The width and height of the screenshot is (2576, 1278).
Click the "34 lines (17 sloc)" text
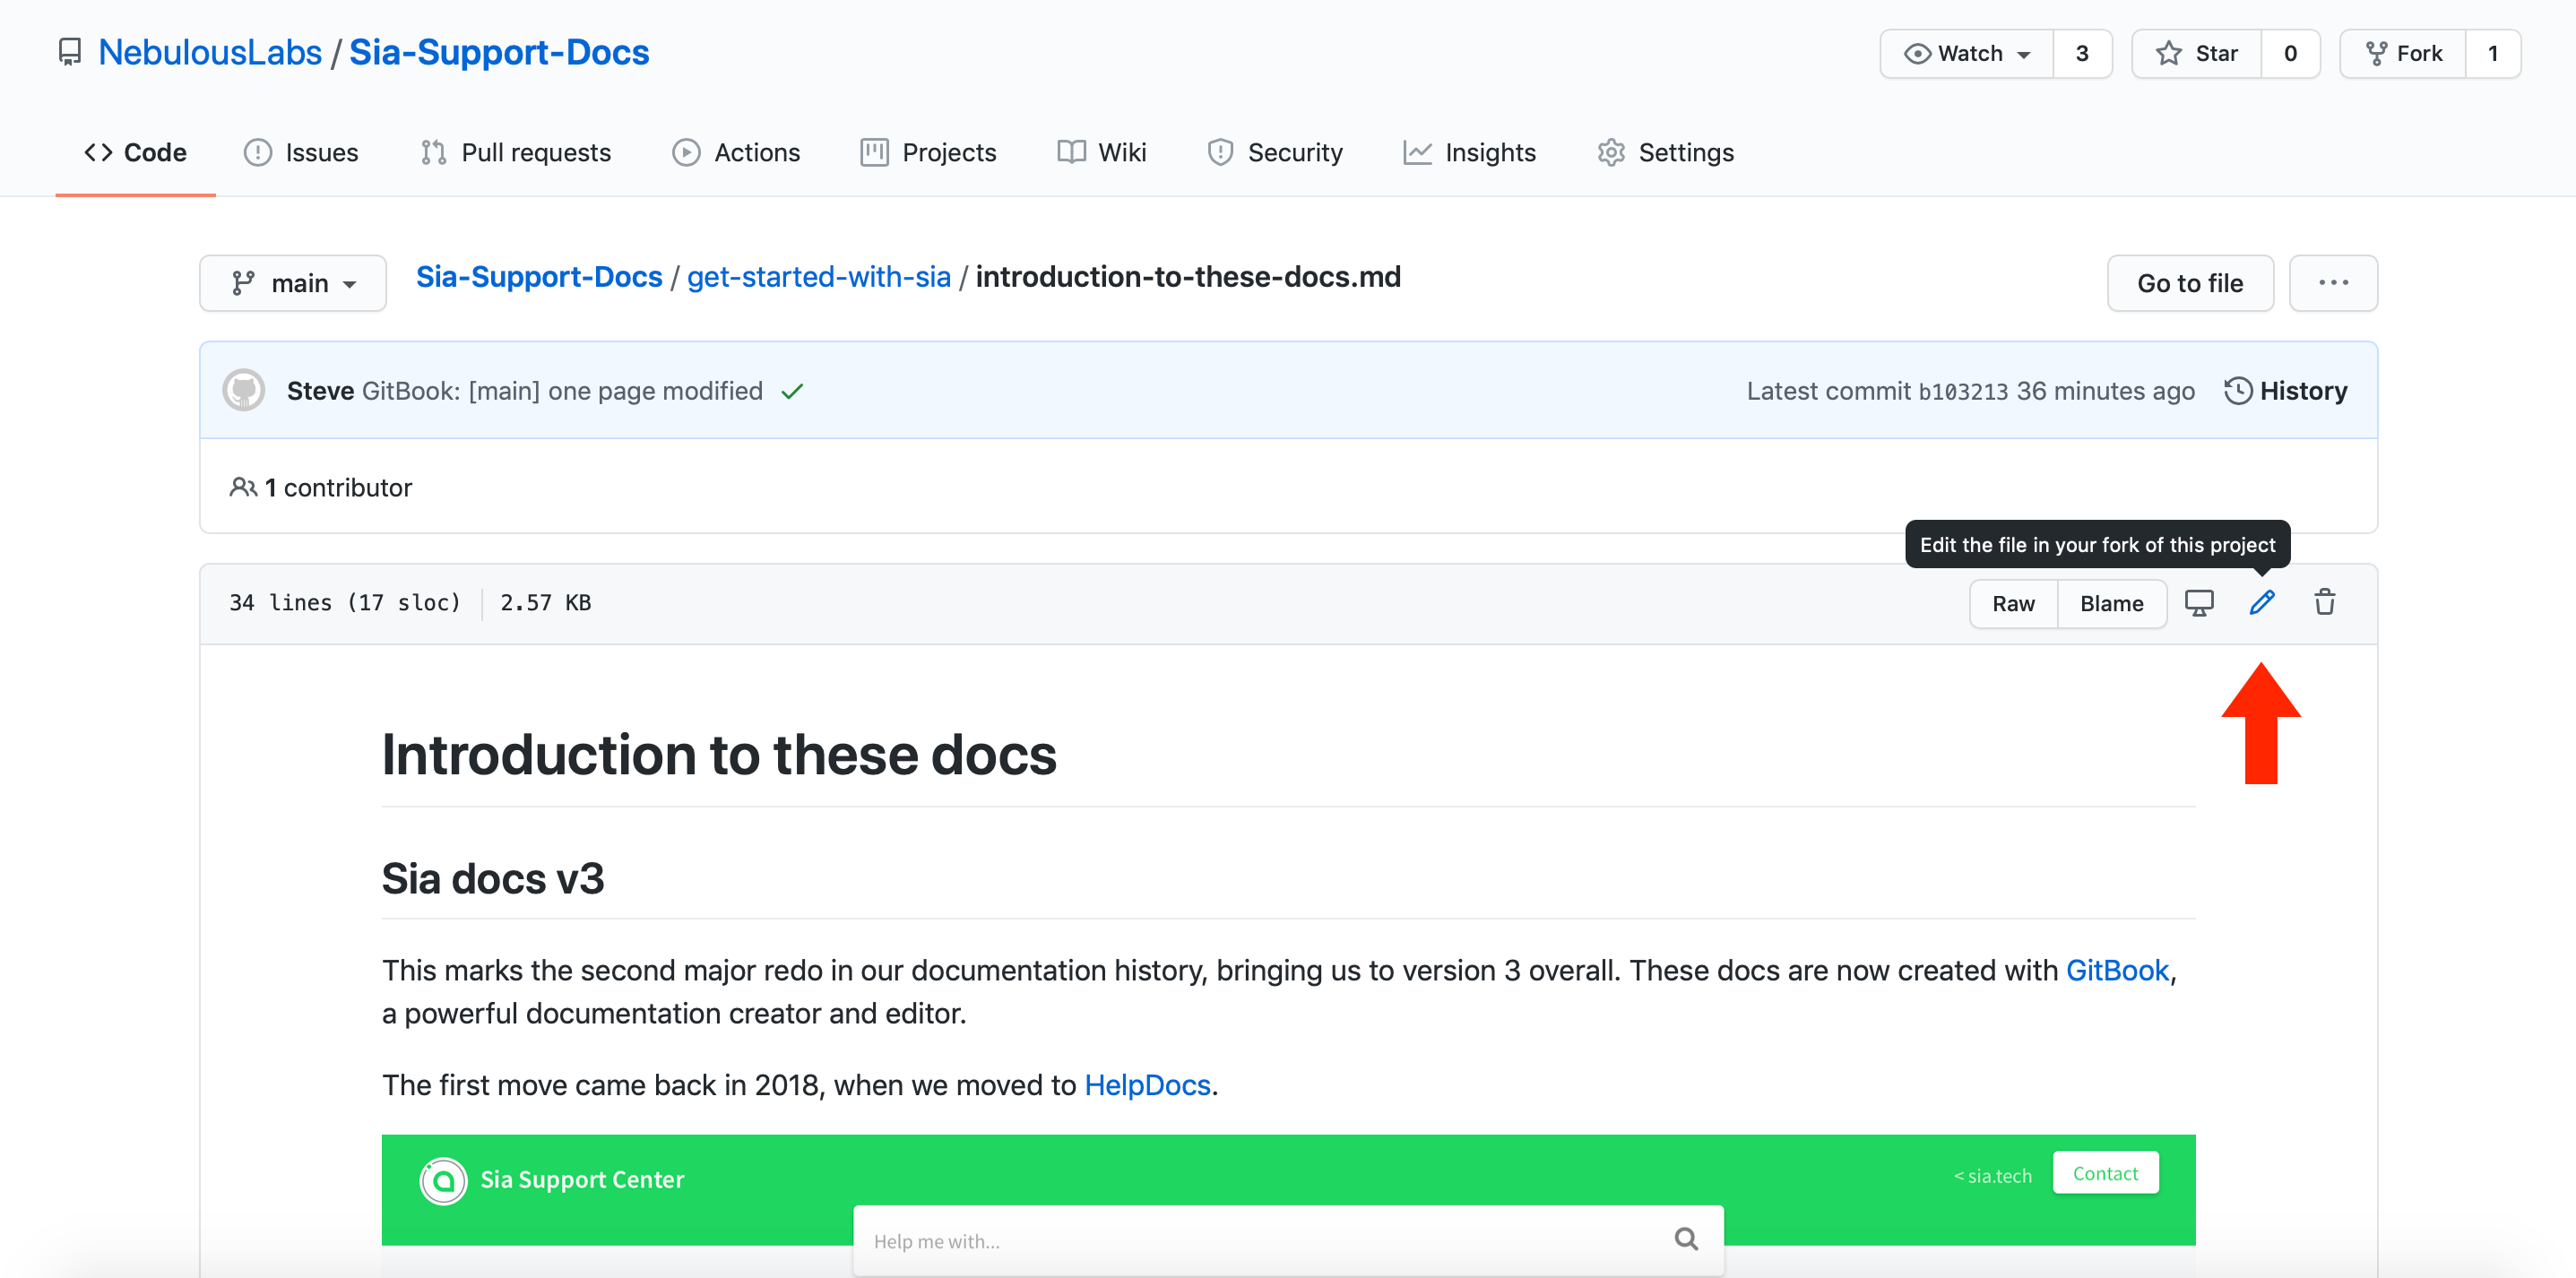pos(345,603)
